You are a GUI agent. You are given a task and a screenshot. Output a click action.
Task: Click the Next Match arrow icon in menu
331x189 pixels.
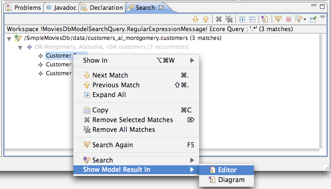(x=87, y=75)
